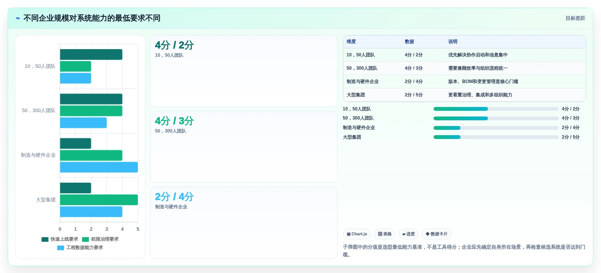Click the 数据 column header
The image size is (601, 273).
[410, 42]
